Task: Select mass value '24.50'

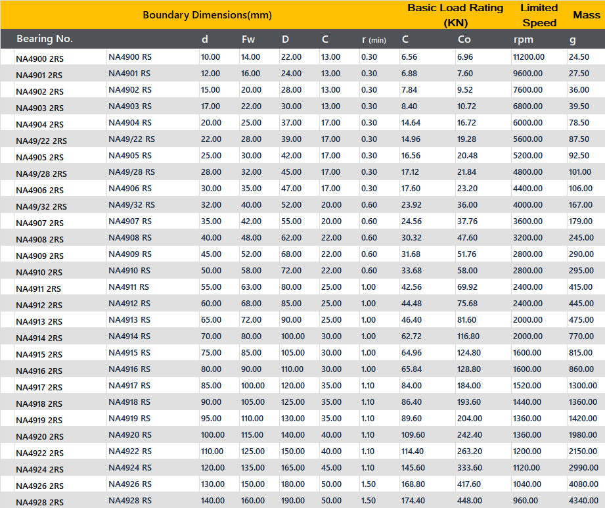Action: coord(579,57)
